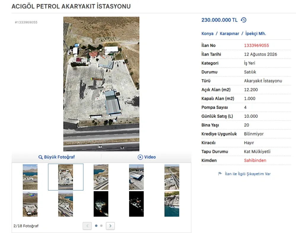Click the 230.000.000 TL price

pos(219,20)
